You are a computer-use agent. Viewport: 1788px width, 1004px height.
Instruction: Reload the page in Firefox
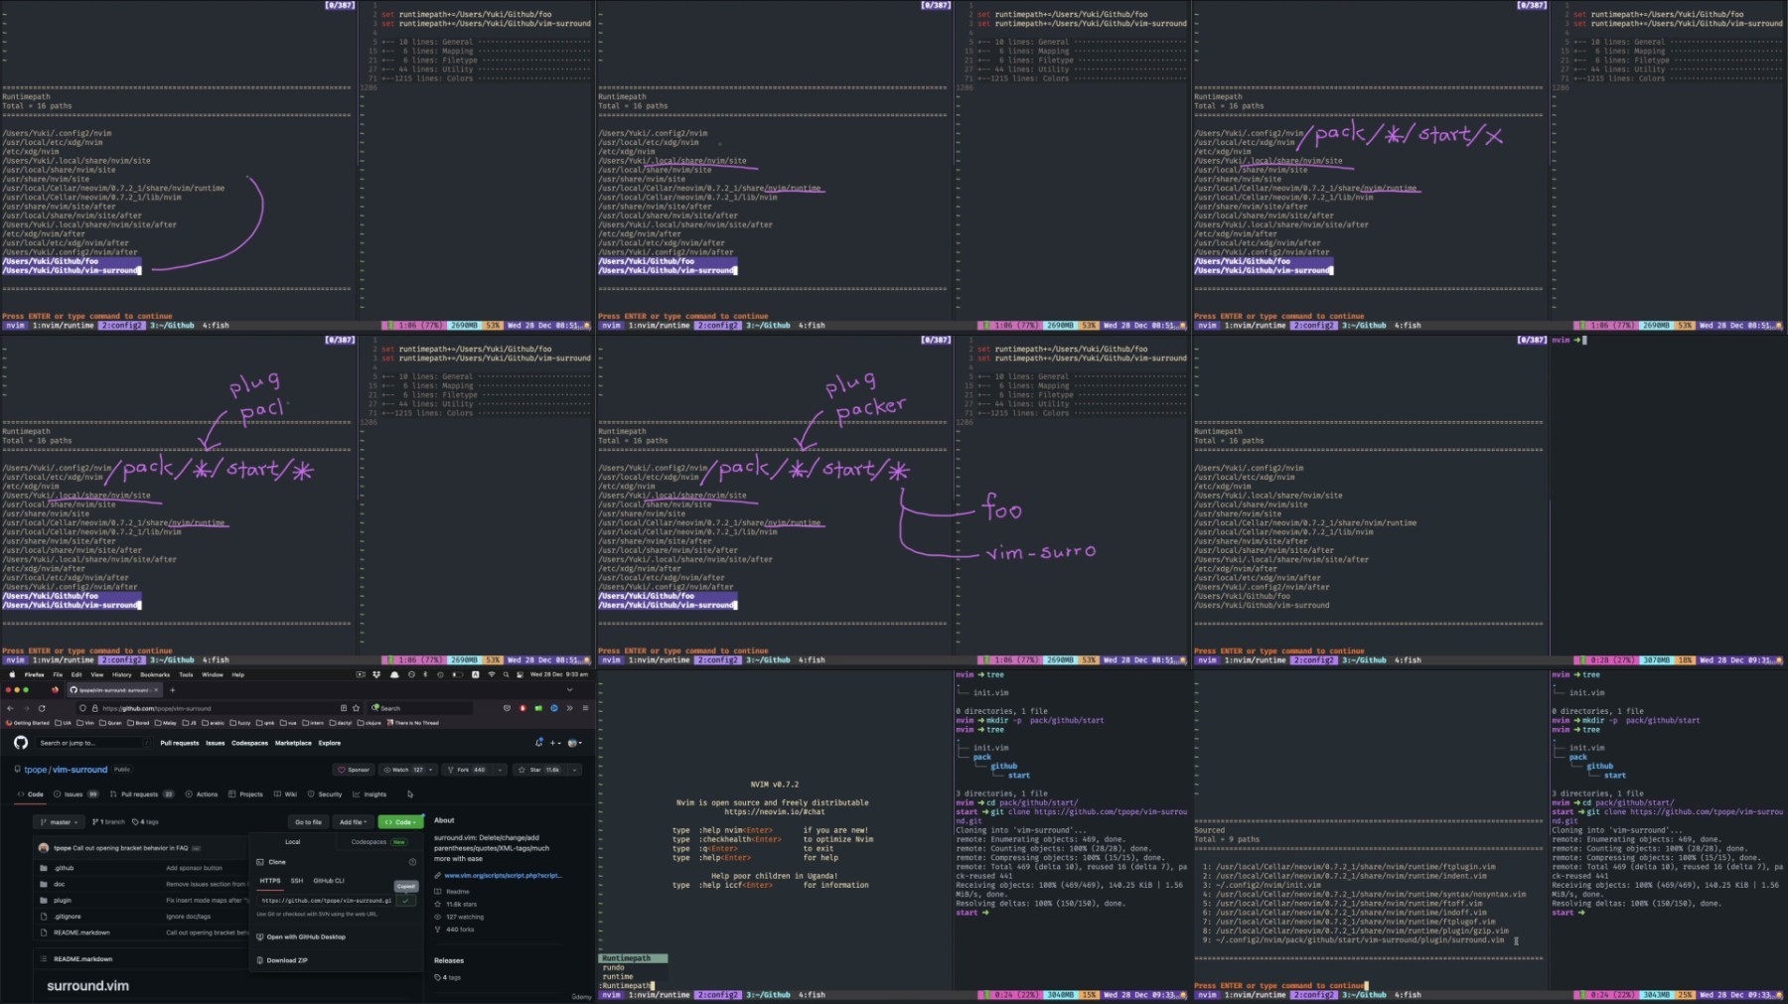point(42,708)
